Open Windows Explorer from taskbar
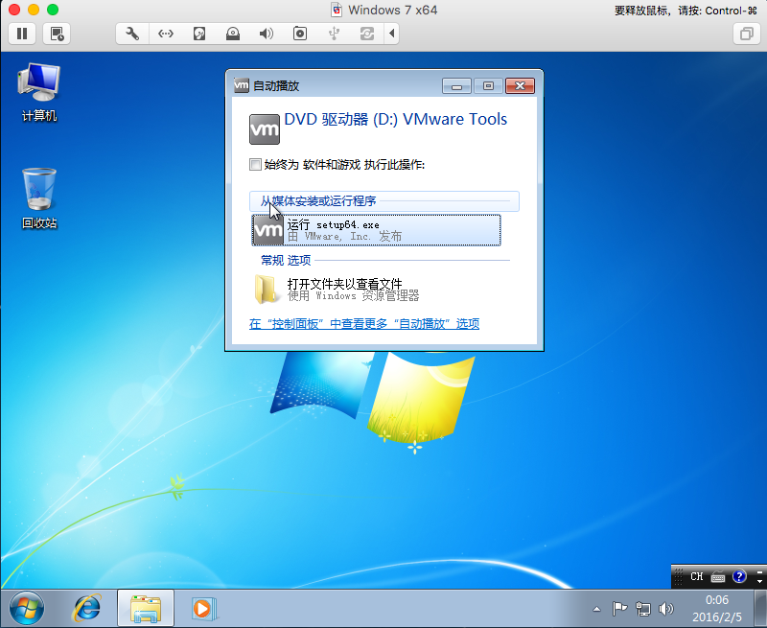This screenshot has height=628, width=767. pos(146,609)
